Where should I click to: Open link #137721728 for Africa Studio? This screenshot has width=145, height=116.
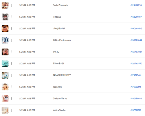pos(136,110)
